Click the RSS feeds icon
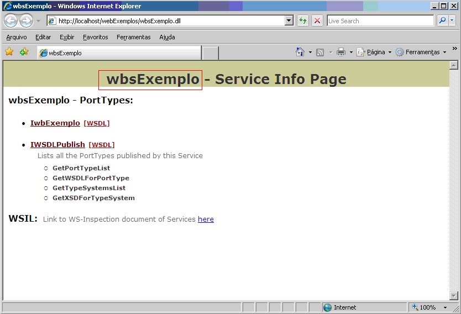The image size is (461, 314). 320,52
